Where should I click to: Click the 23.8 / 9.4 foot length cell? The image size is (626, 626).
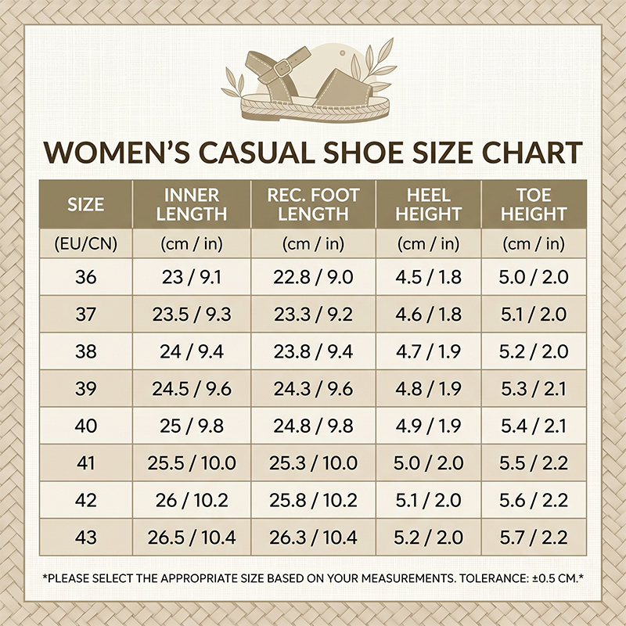coord(313,351)
